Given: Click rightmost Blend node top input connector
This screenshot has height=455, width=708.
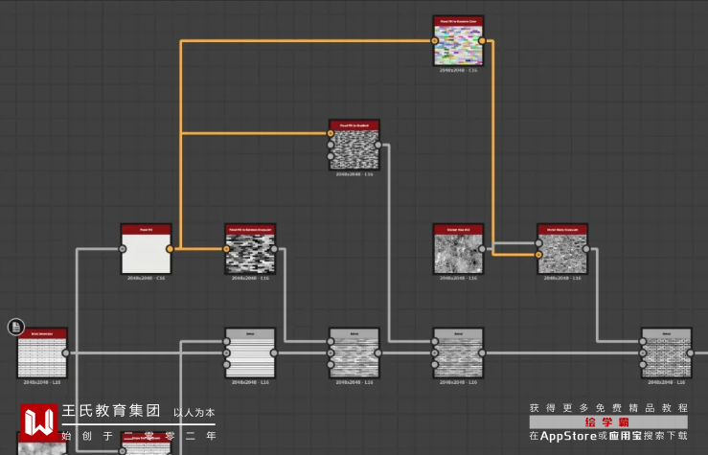Looking at the screenshot, I should [x=643, y=341].
